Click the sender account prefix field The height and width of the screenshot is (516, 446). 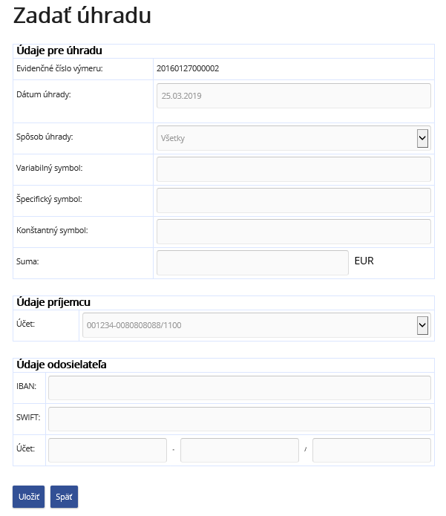tap(108, 450)
